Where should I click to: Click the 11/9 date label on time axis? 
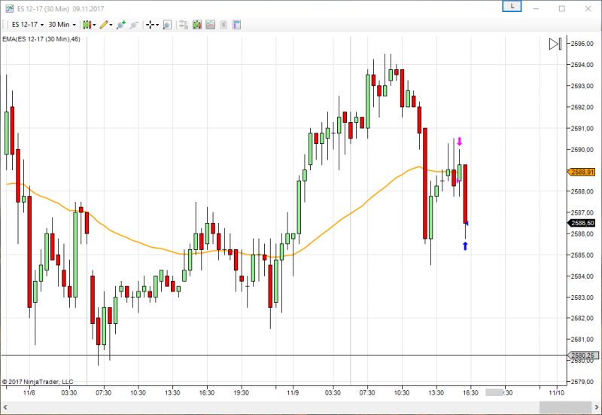coord(293,392)
